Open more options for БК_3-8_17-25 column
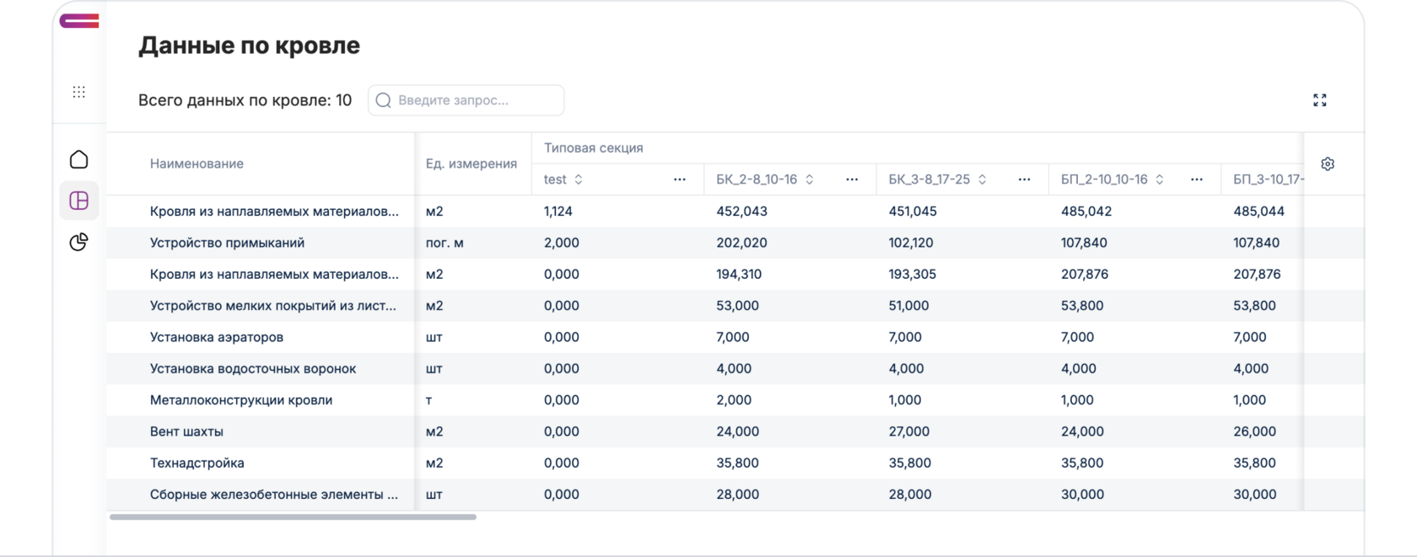This screenshot has height=557, width=1417. click(x=1024, y=179)
